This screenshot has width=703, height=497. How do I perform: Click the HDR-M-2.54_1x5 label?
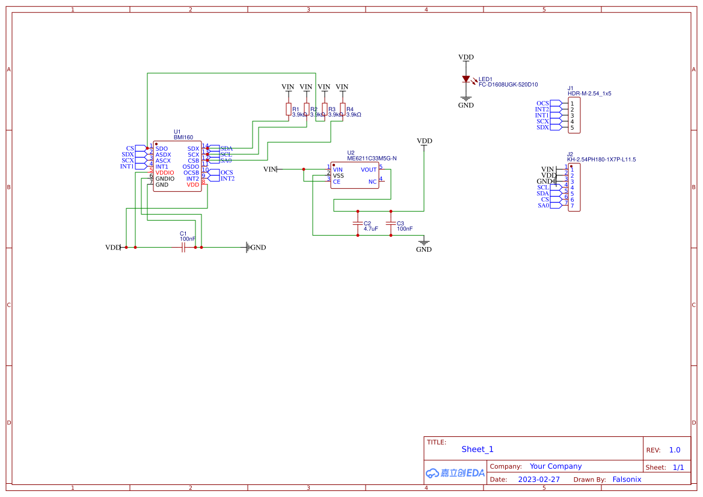click(x=589, y=94)
